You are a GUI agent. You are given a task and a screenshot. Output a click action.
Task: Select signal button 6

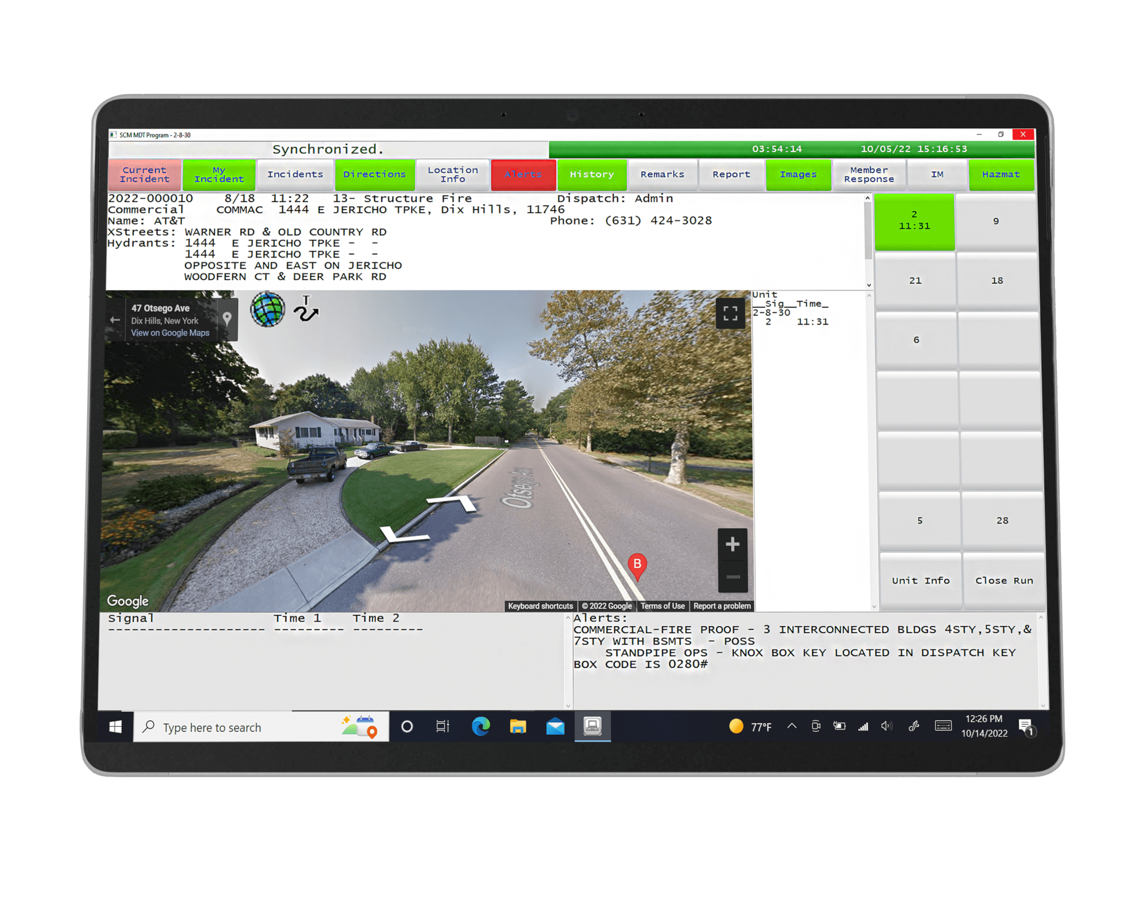click(916, 340)
